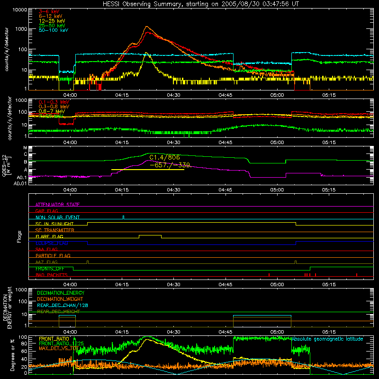Image resolution: width=379 pixels, height=379 pixels.
Task: Click the SC_IN_SUNLIGHT flag label
Action: [54, 224]
